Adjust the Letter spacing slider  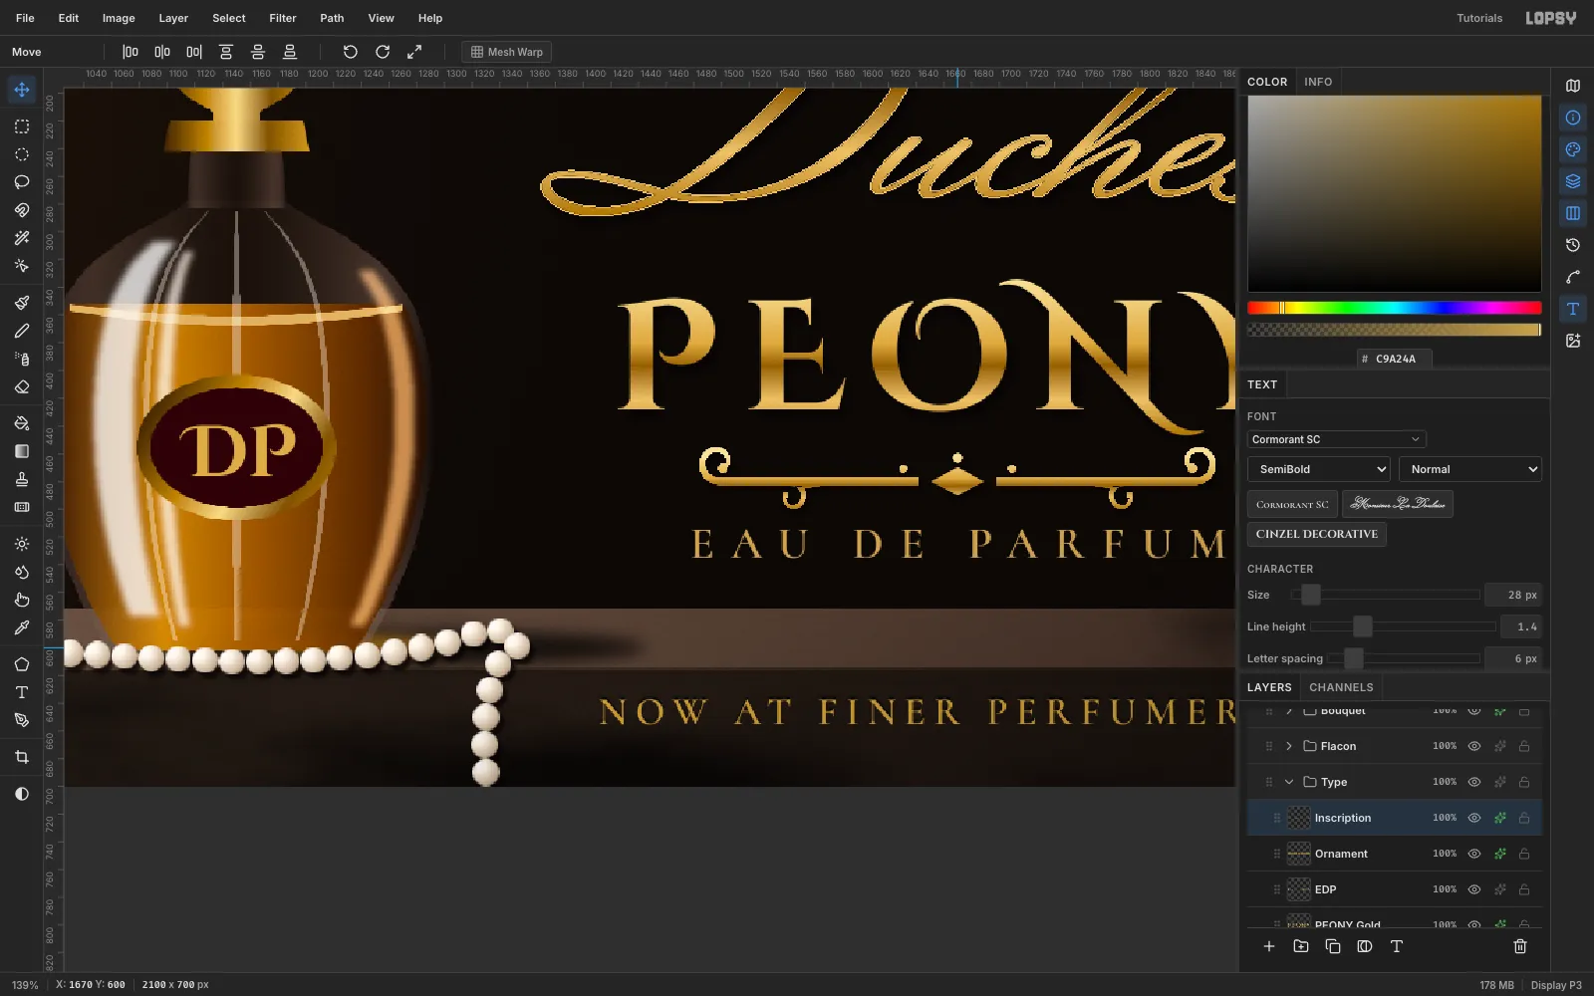coord(1403,658)
